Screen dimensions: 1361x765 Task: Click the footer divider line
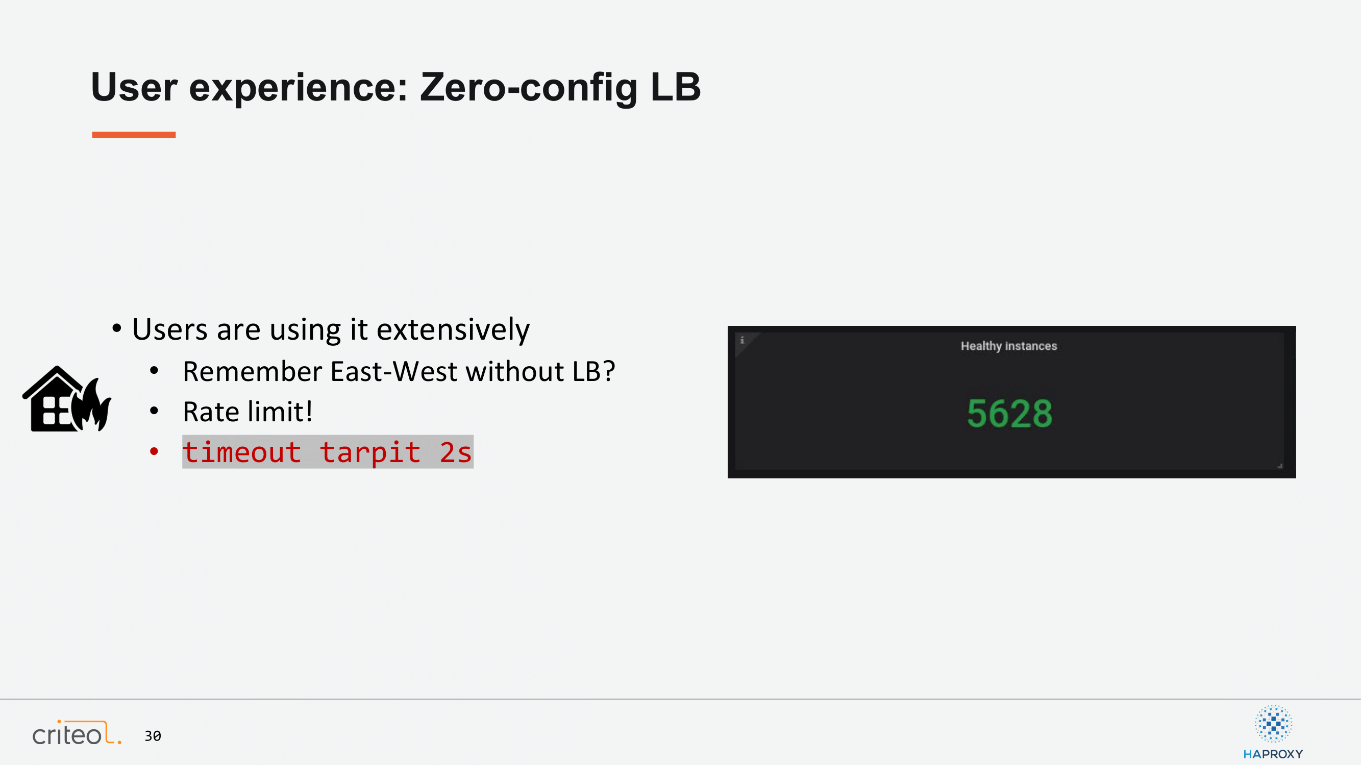click(x=681, y=700)
